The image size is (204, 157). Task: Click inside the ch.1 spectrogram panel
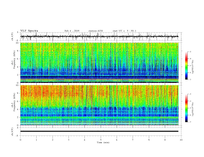click(99, 63)
